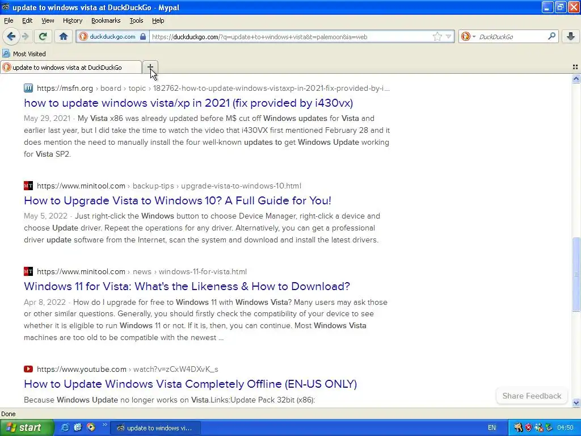The image size is (581, 436).
Task: Click the MiniTool favicon beside backup-tips result
Action: click(x=28, y=186)
